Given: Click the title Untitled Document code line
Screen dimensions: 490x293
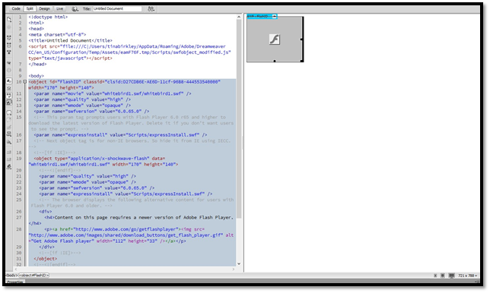Looking at the screenshot, I should [70, 40].
